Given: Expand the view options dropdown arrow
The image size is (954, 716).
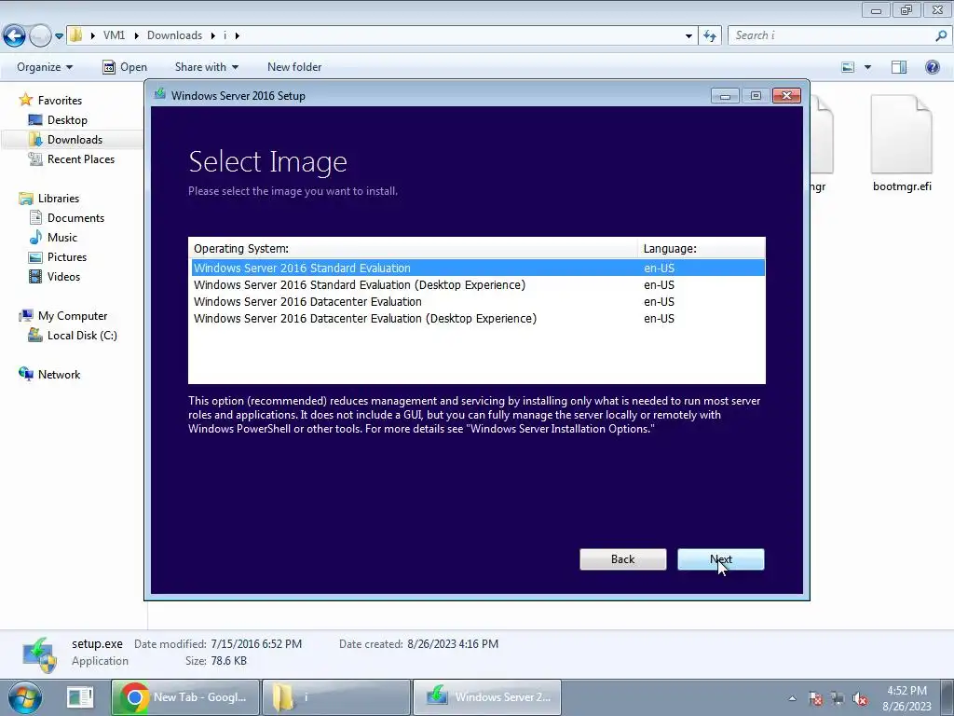Looking at the screenshot, I should 867,67.
